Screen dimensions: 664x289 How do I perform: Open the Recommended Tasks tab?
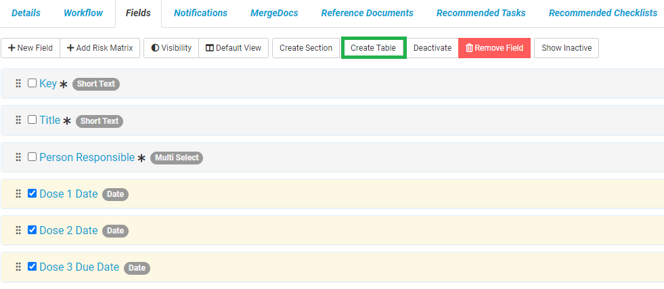pyautogui.click(x=481, y=13)
